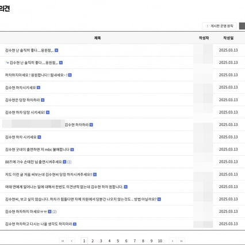
Task: Open post 김수현씨, 보고 싶지 않습니다
Action: 81,199
